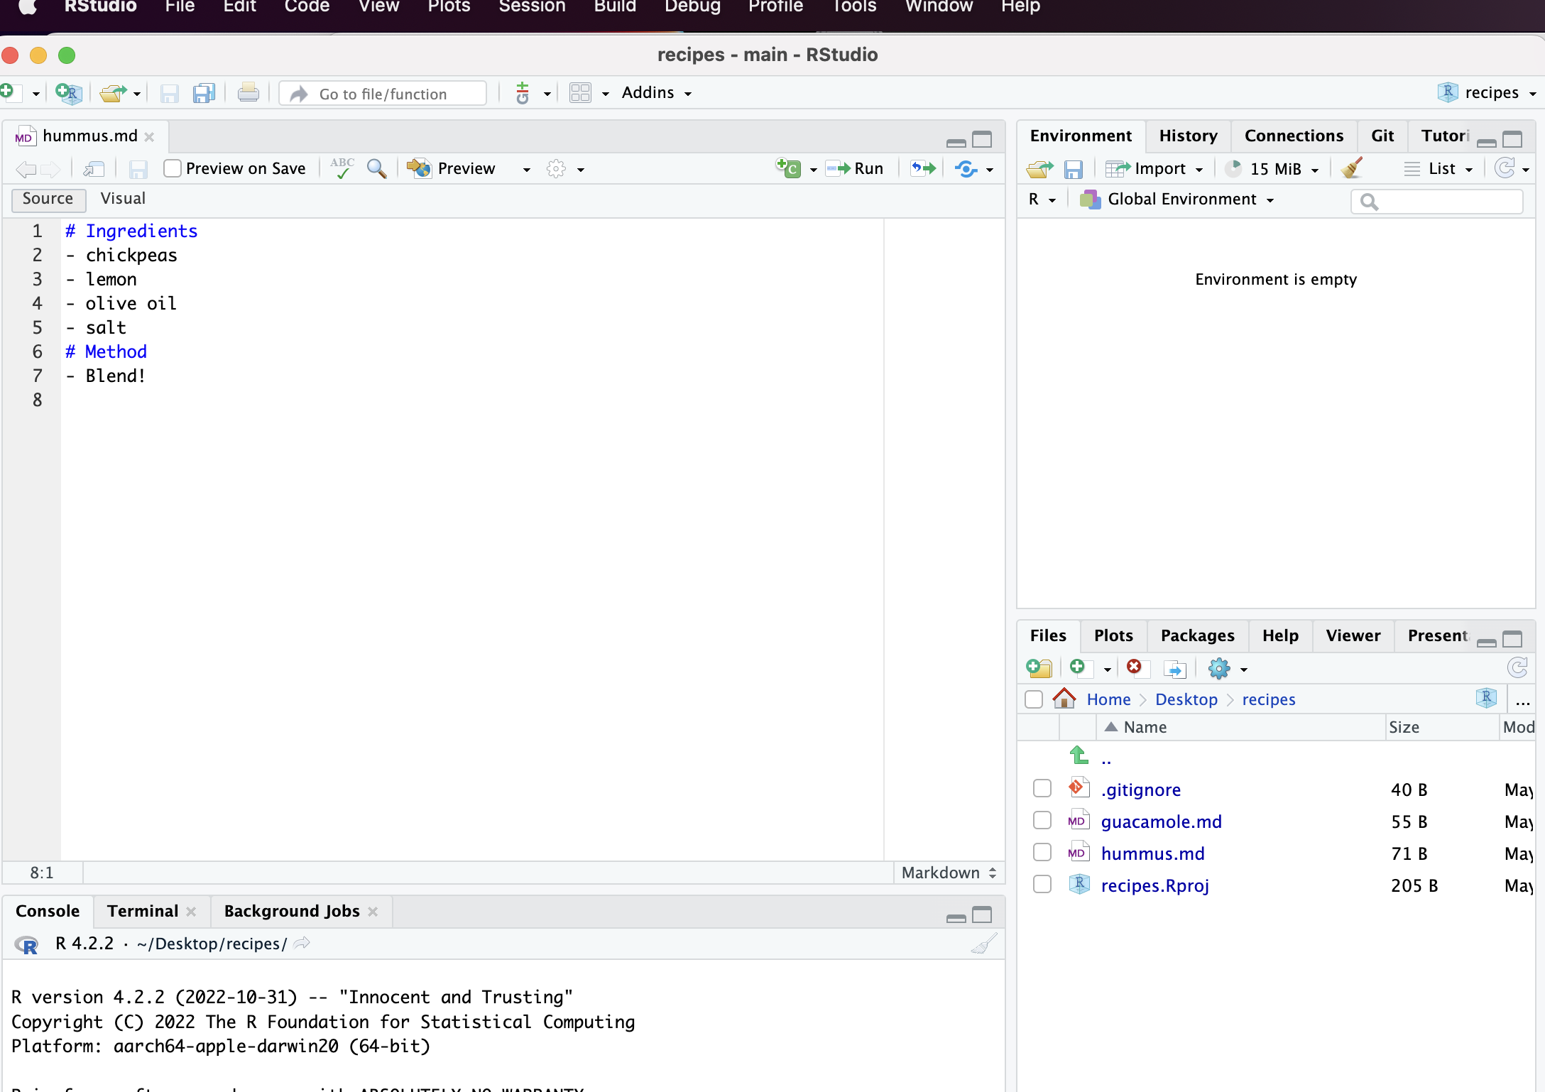Clear workspace objects with the broom icon
This screenshot has width=1545, height=1092.
[x=1350, y=169]
